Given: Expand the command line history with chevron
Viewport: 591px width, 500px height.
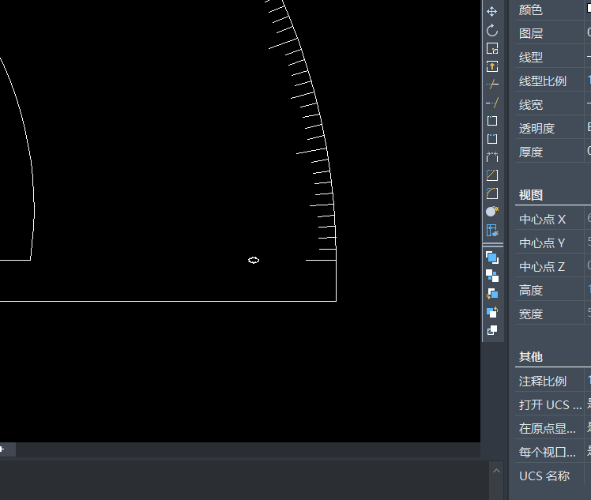Looking at the screenshot, I should pyautogui.click(x=496, y=471).
